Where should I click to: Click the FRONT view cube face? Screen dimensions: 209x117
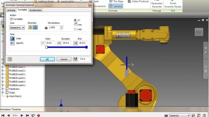[199, 32]
